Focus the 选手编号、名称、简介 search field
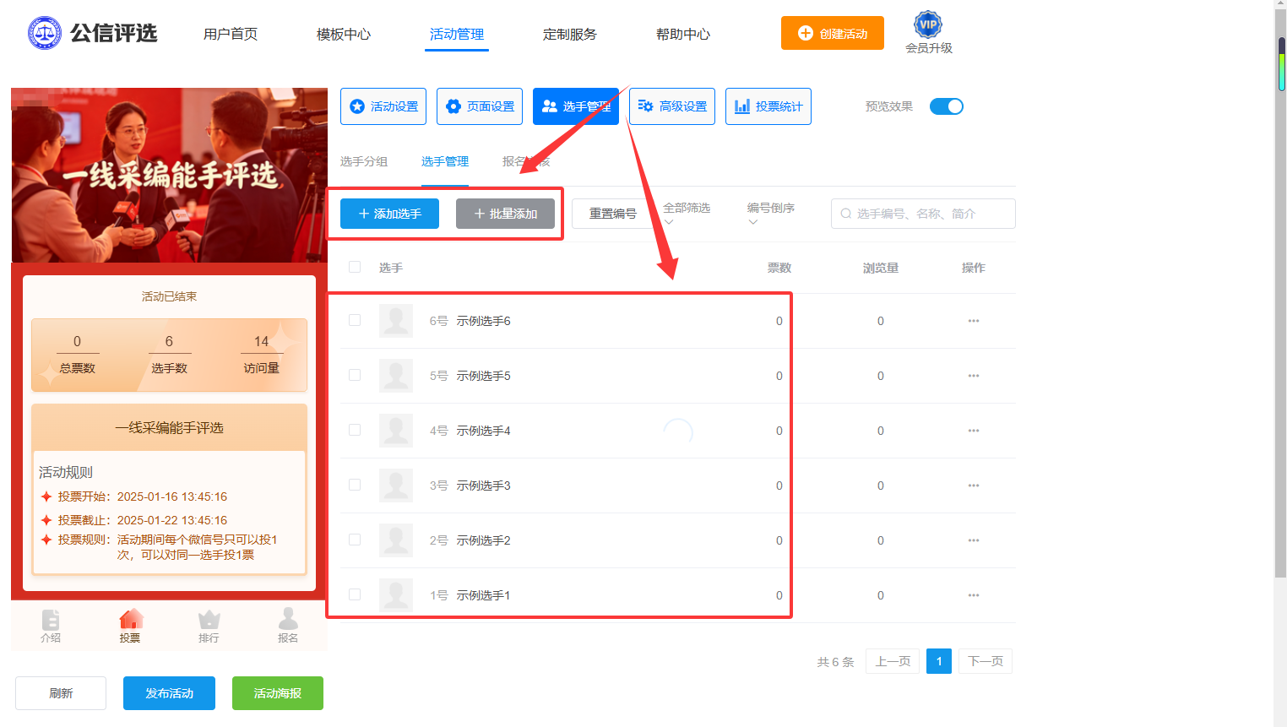 (923, 214)
